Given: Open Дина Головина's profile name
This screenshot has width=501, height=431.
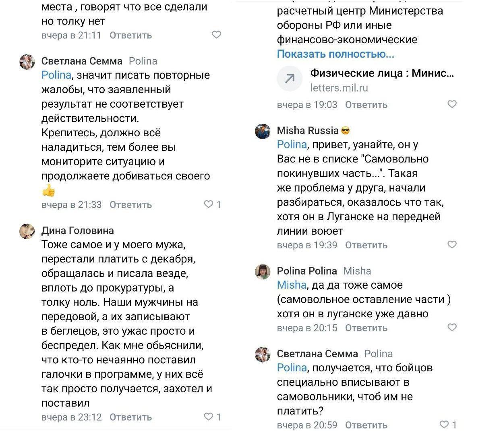Looking at the screenshot, I should [78, 231].
